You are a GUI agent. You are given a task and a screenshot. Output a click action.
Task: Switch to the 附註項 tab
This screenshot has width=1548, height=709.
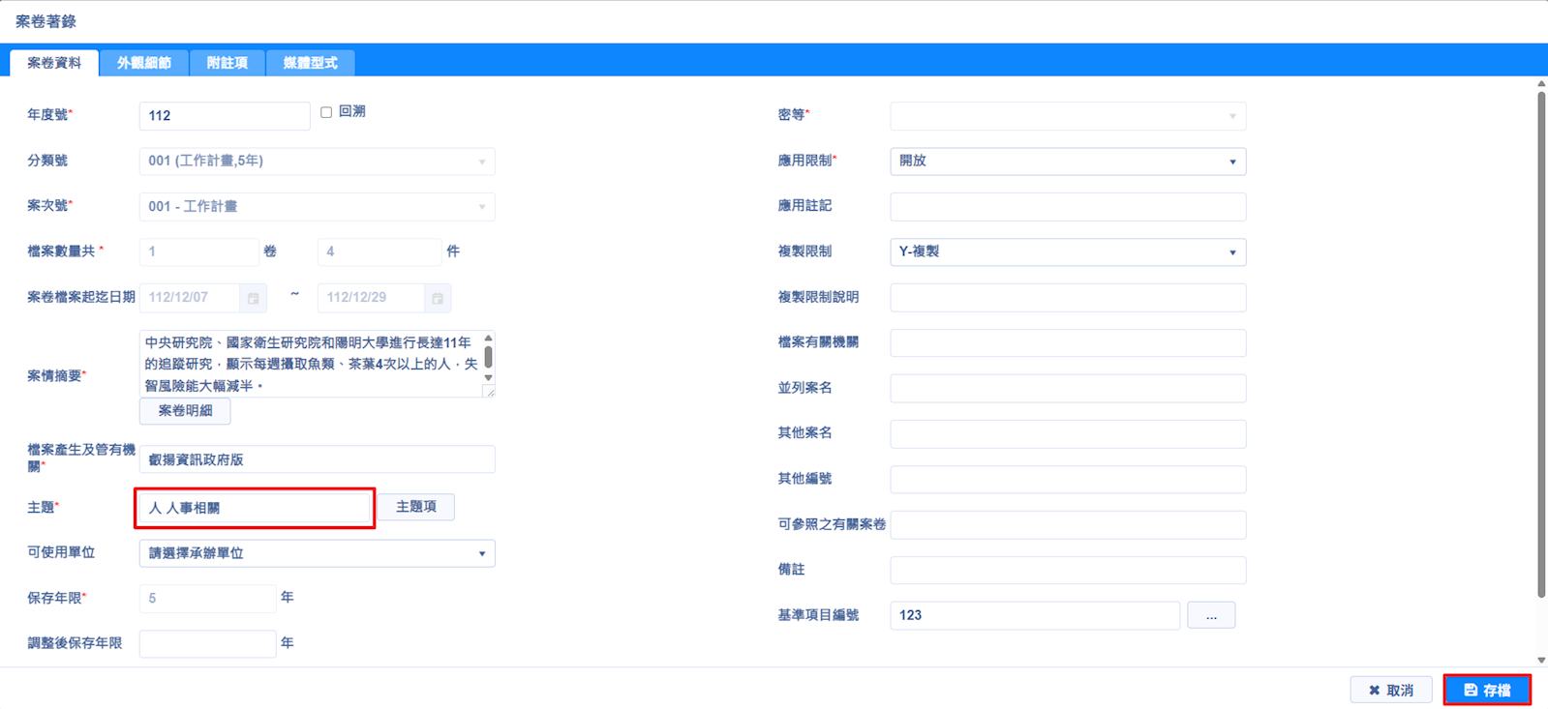click(228, 63)
